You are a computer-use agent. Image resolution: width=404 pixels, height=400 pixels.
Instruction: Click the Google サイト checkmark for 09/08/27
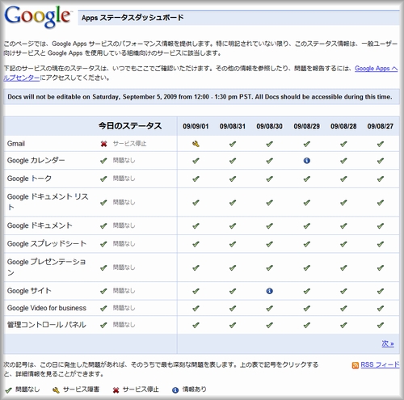click(381, 291)
